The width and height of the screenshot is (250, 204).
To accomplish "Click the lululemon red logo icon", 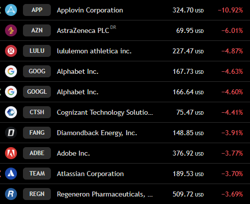I will point(11,51).
